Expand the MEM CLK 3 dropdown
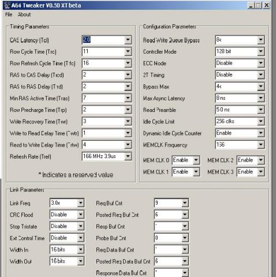 tap(261, 172)
